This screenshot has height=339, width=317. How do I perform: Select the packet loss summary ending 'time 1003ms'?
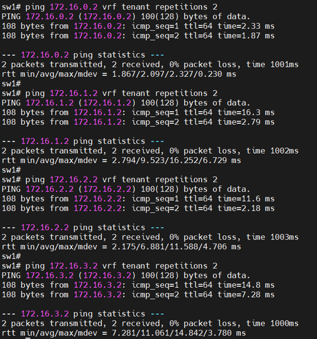[150, 237]
